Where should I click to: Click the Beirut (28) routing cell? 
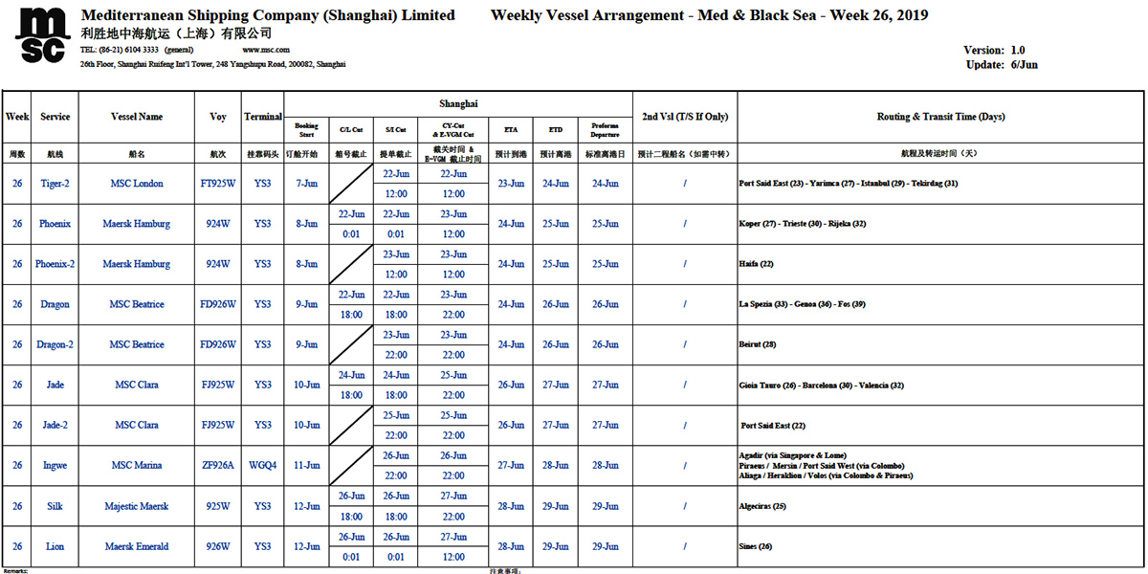757,344
